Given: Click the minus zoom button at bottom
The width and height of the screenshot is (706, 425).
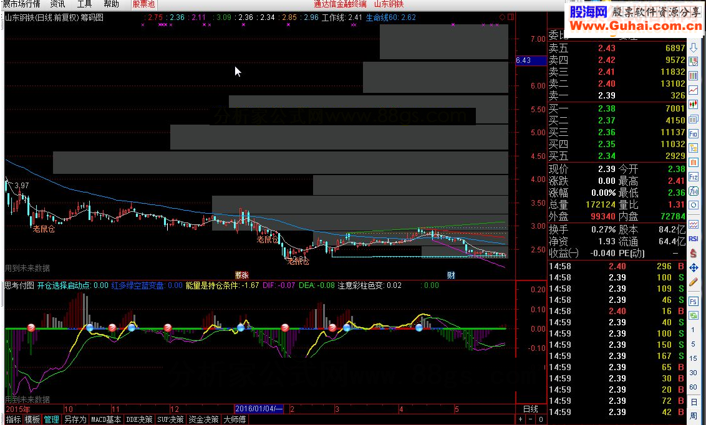Looking at the screenshot, I should pos(530,419).
